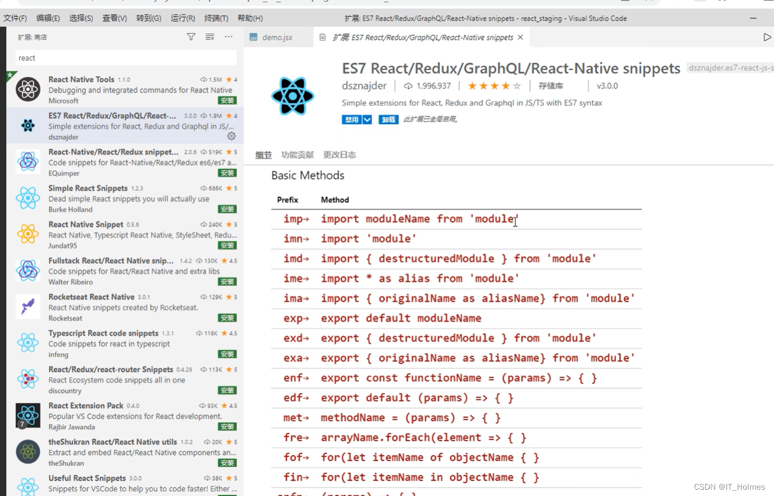Expand the disable button dropdown arrow
The image size is (774, 496).
pyautogui.click(x=367, y=119)
